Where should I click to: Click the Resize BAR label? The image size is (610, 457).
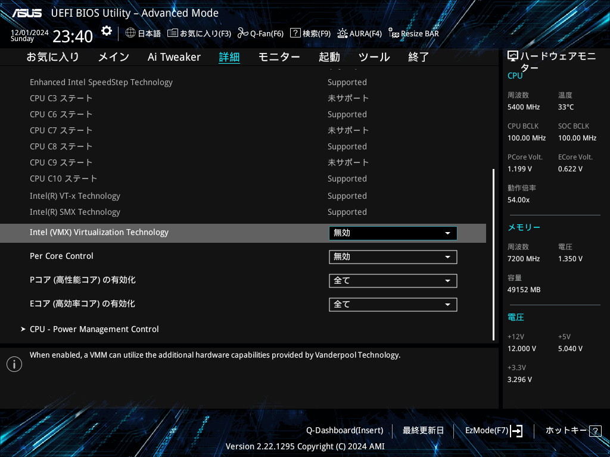point(420,34)
